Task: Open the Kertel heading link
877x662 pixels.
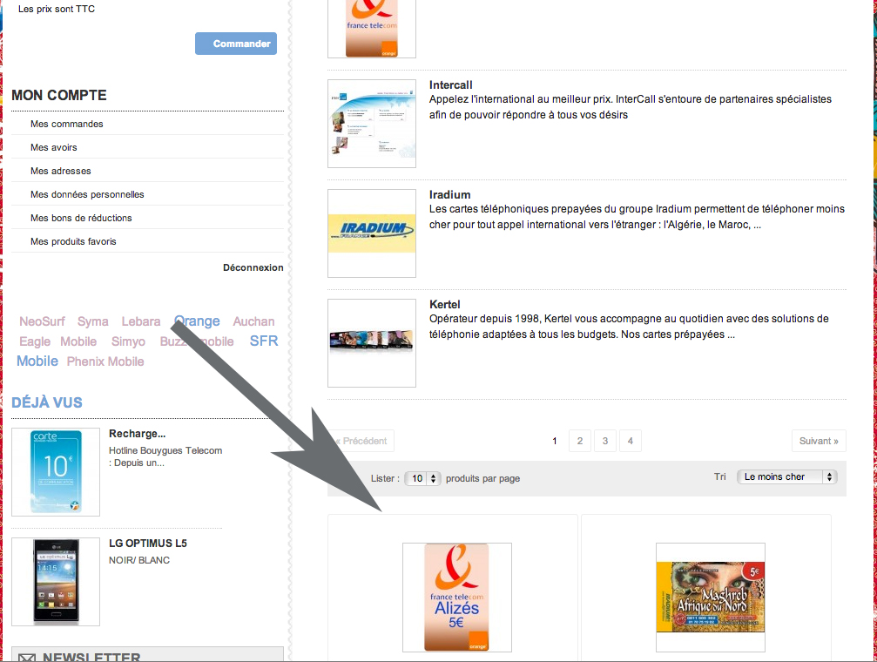Action: click(x=445, y=304)
